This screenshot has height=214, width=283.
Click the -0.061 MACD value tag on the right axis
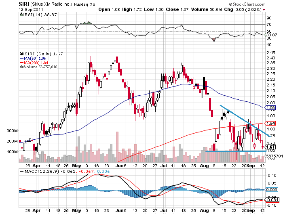tap(272, 200)
